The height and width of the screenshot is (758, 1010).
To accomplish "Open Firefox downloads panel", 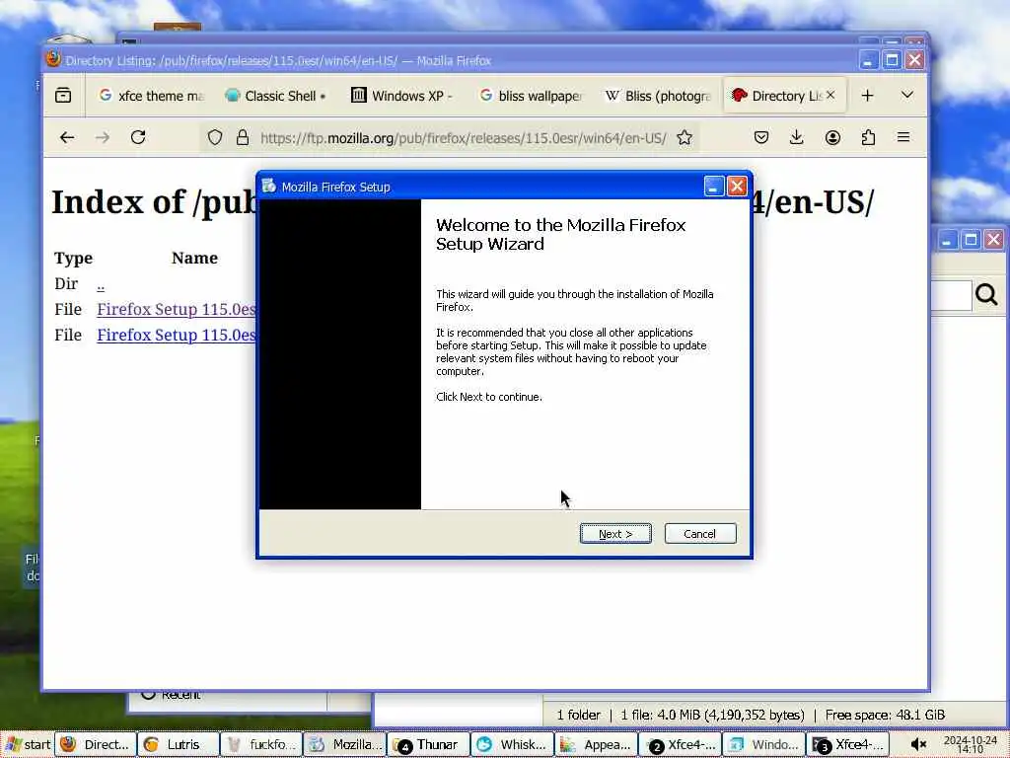I will (797, 137).
